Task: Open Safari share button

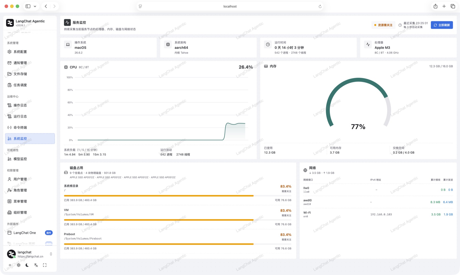Action: [435, 6]
